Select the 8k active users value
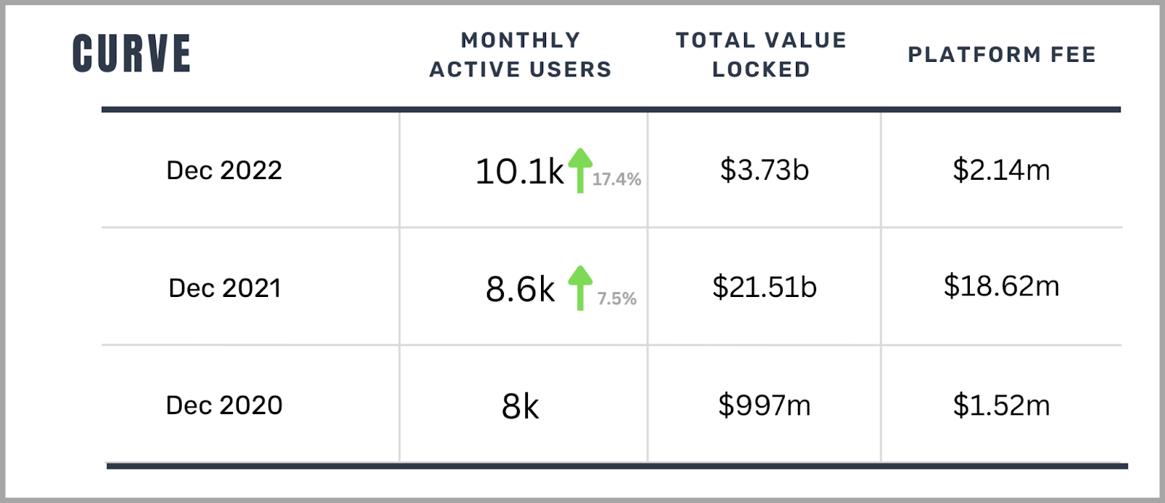 (x=520, y=406)
